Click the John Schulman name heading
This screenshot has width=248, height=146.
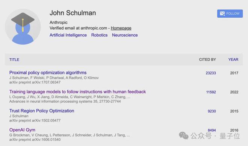(73, 13)
